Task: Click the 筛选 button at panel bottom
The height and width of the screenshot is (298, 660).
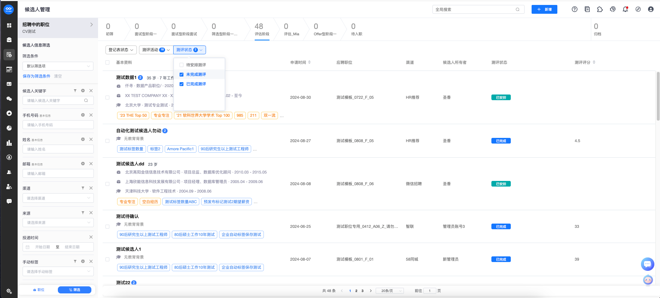Action: coord(74,290)
